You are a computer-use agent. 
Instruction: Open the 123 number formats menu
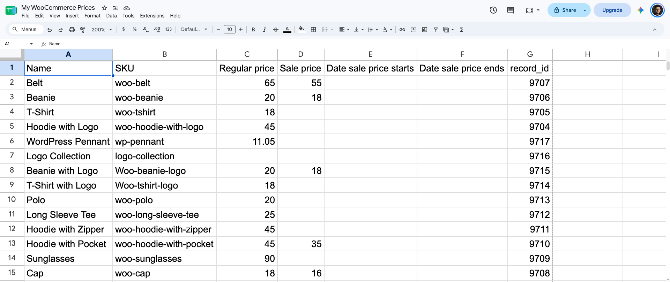169,30
